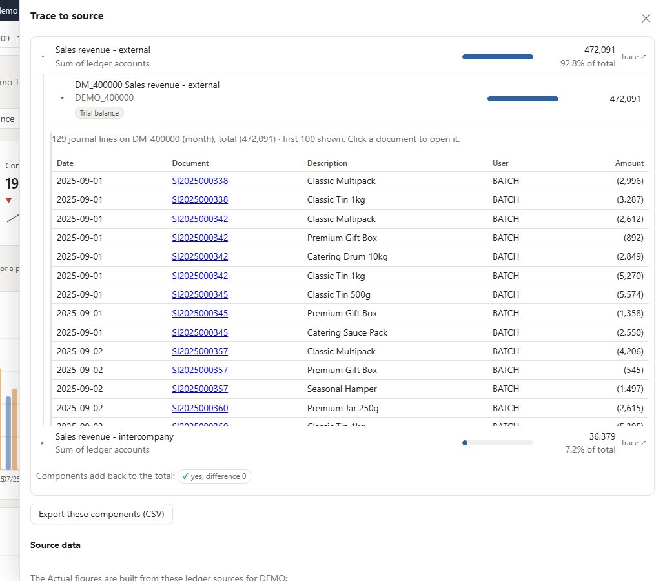The height and width of the screenshot is (581, 665).
Task: Click the '7.2% of total' label
Action: coord(590,449)
